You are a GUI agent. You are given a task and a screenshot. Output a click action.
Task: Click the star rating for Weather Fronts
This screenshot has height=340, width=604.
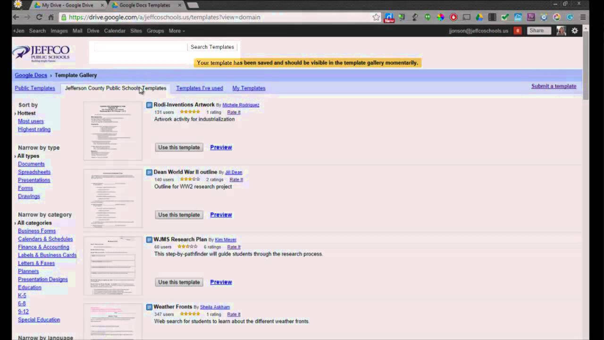pyautogui.click(x=190, y=314)
